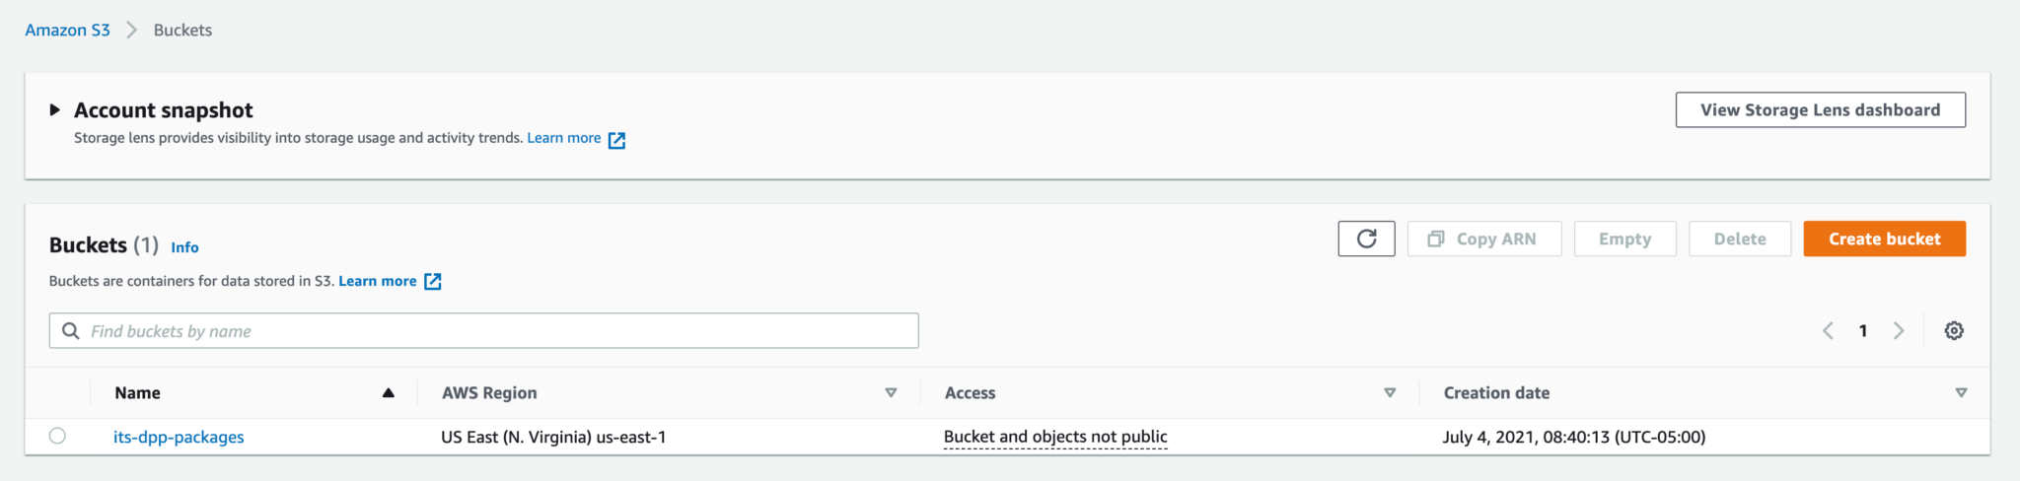Image resolution: width=2020 pixels, height=481 pixels.
Task: Open bucket table preferences gear
Action: click(1954, 331)
